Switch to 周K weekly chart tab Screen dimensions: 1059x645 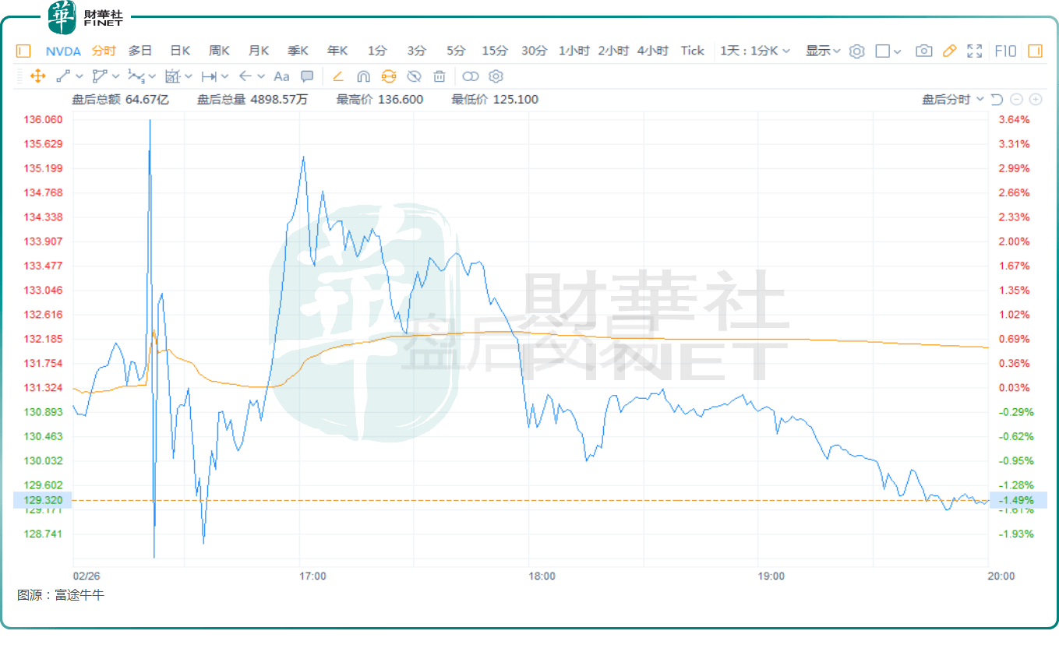tap(219, 51)
